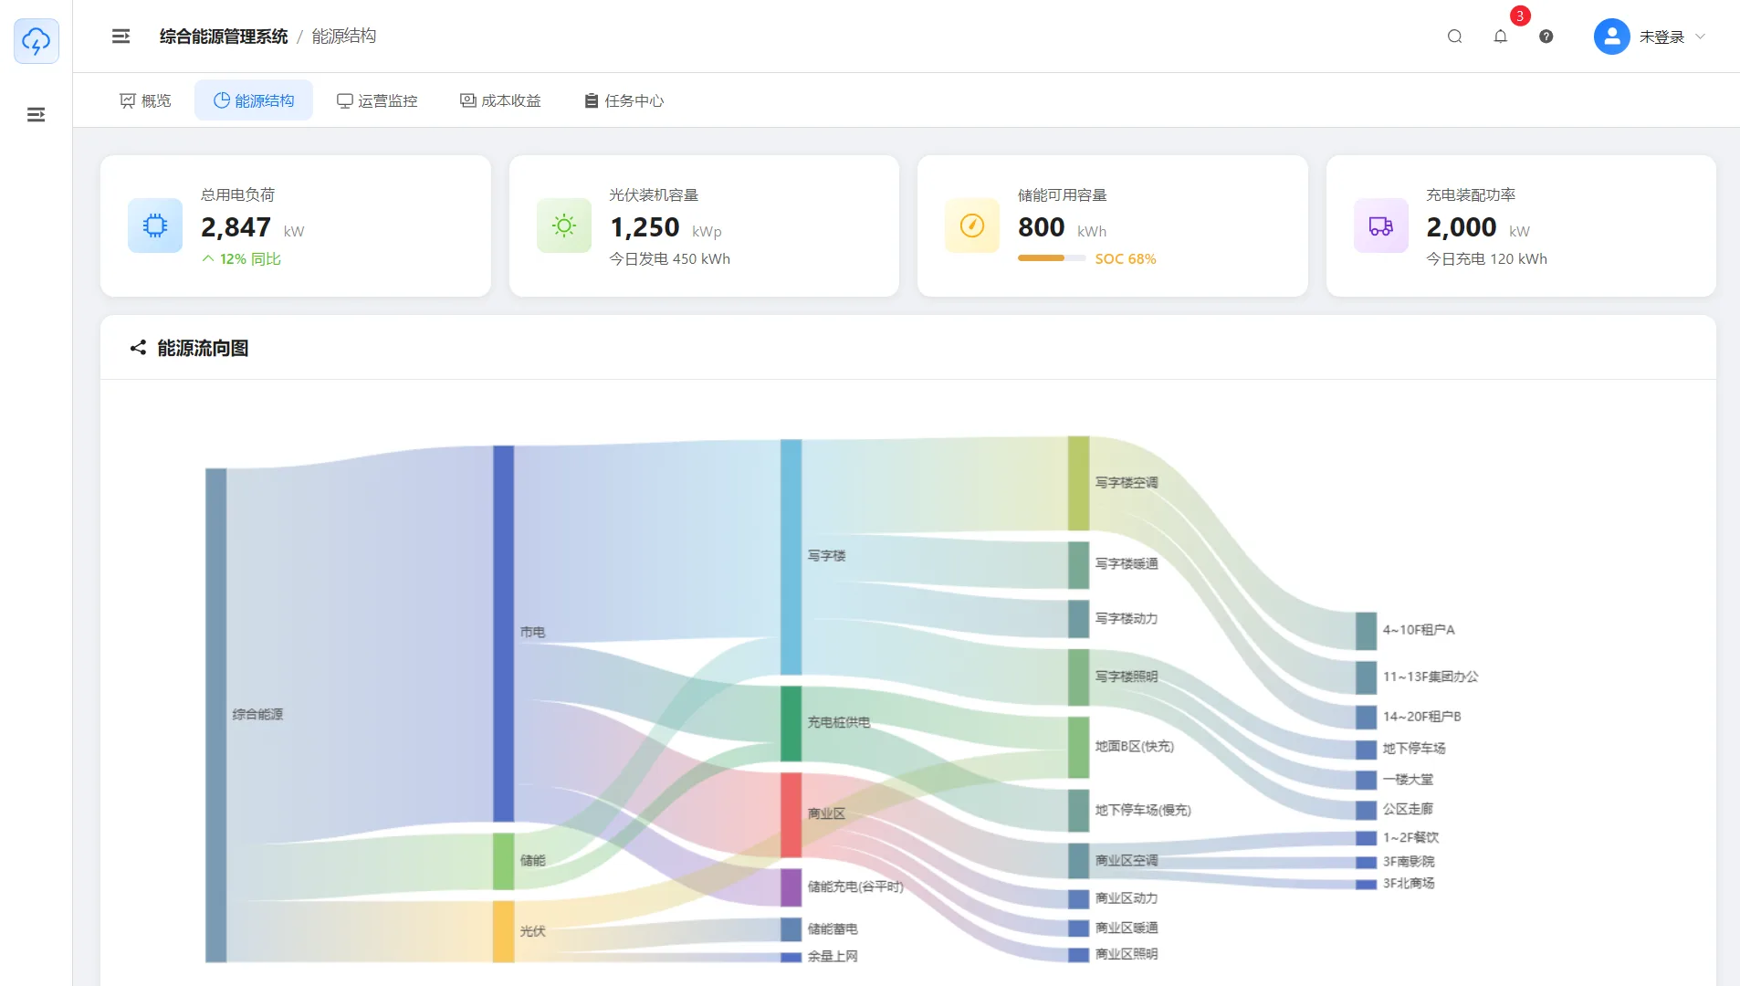1740x986 pixels.
Task: Click the yellow 光伏 node bar
Action: click(503, 931)
